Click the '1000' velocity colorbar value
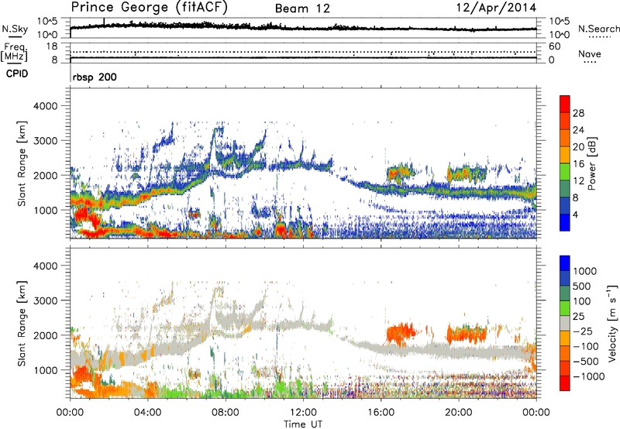The height and width of the screenshot is (429, 620). click(x=584, y=271)
